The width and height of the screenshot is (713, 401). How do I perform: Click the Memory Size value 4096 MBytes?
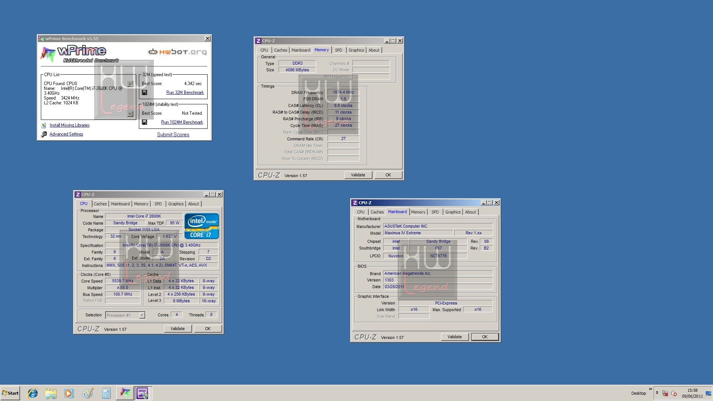point(297,70)
